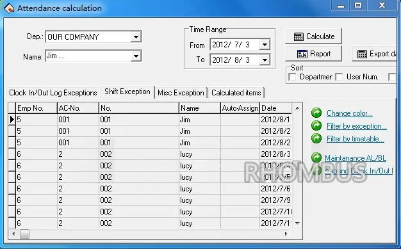Click lucy name cell in the 2012/7/9 row
Viewport: 401px width, 249px height.
pyautogui.click(x=200, y=200)
